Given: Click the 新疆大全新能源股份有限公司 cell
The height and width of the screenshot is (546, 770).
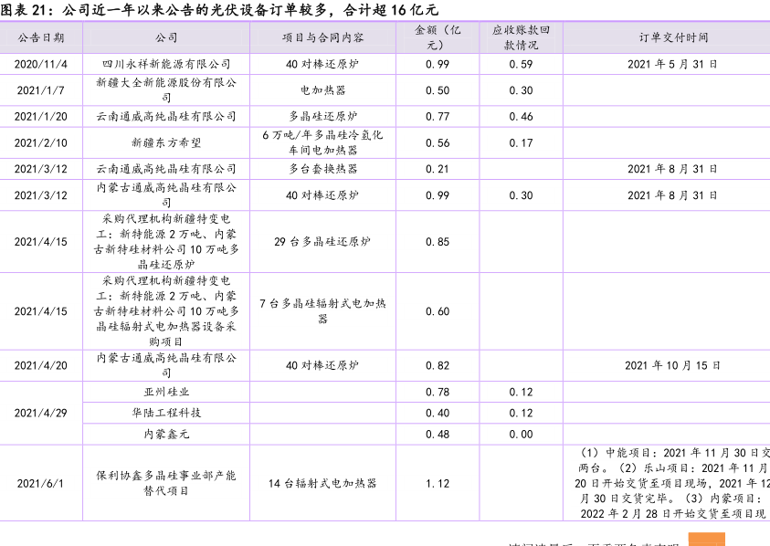Looking at the screenshot, I should pyautogui.click(x=166, y=90).
